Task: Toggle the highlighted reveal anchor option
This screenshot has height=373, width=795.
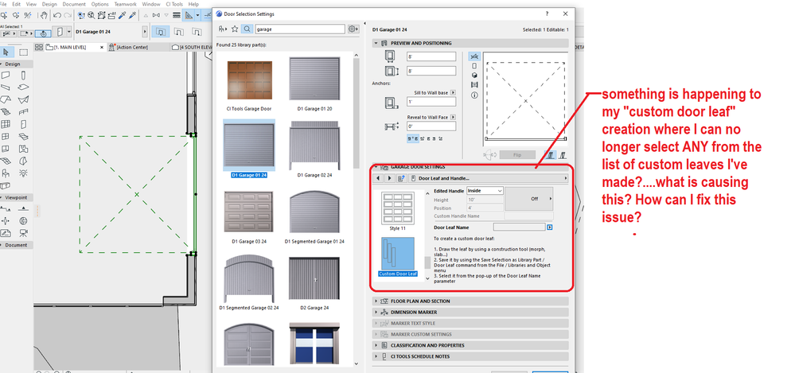Action: (413, 138)
